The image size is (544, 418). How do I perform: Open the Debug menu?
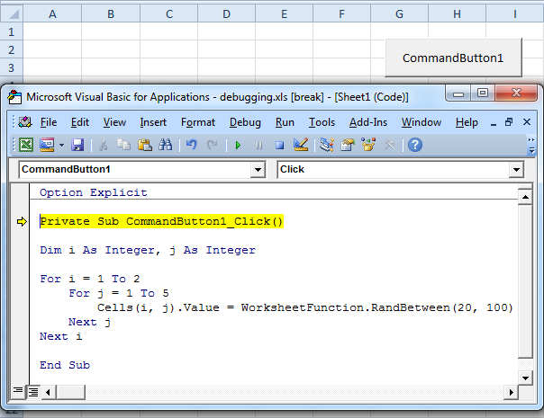coord(245,122)
